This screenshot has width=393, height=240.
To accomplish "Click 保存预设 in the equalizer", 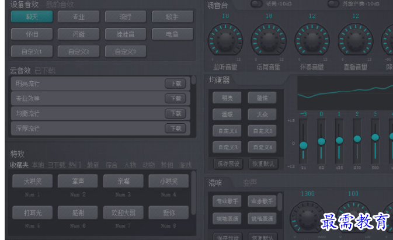I will tap(228, 164).
